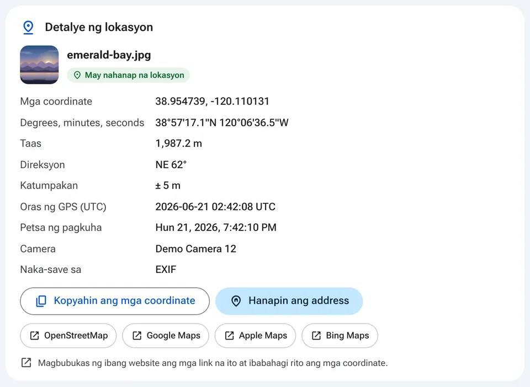
Task: Click the Petsa ng pagkuha label
Action: click(x=61, y=228)
